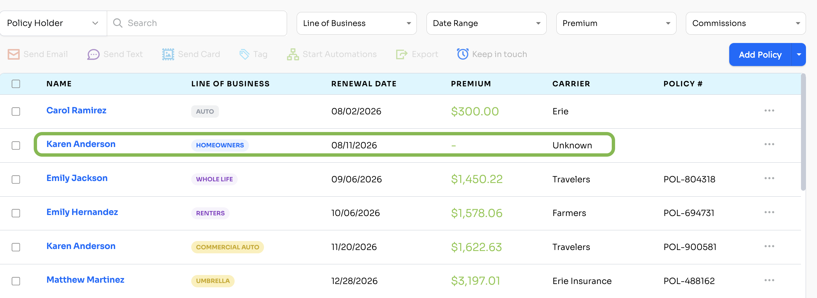Click the Send Card stamp icon
The width and height of the screenshot is (817, 298).
click(168, 54)
